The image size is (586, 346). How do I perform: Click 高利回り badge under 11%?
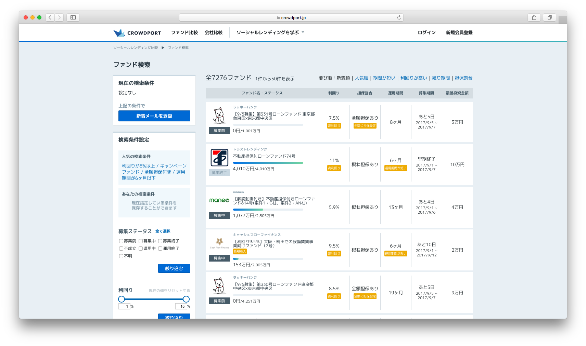pyautogui.click(x=334, y=168)
